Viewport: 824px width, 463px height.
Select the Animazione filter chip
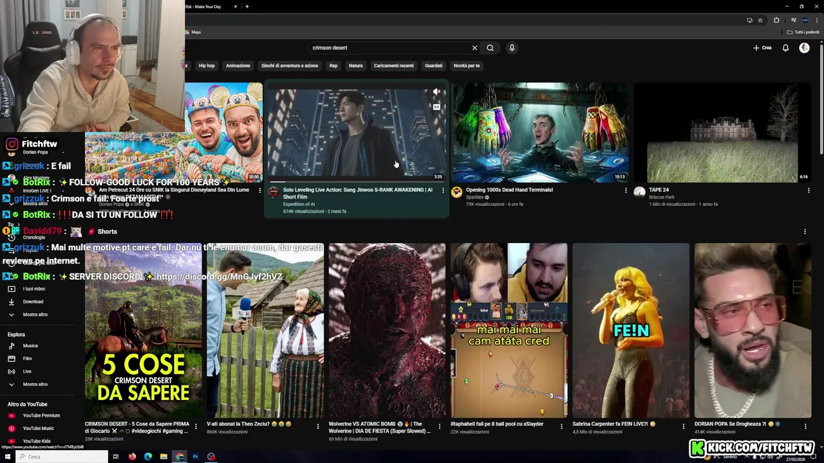click(238, 66)
